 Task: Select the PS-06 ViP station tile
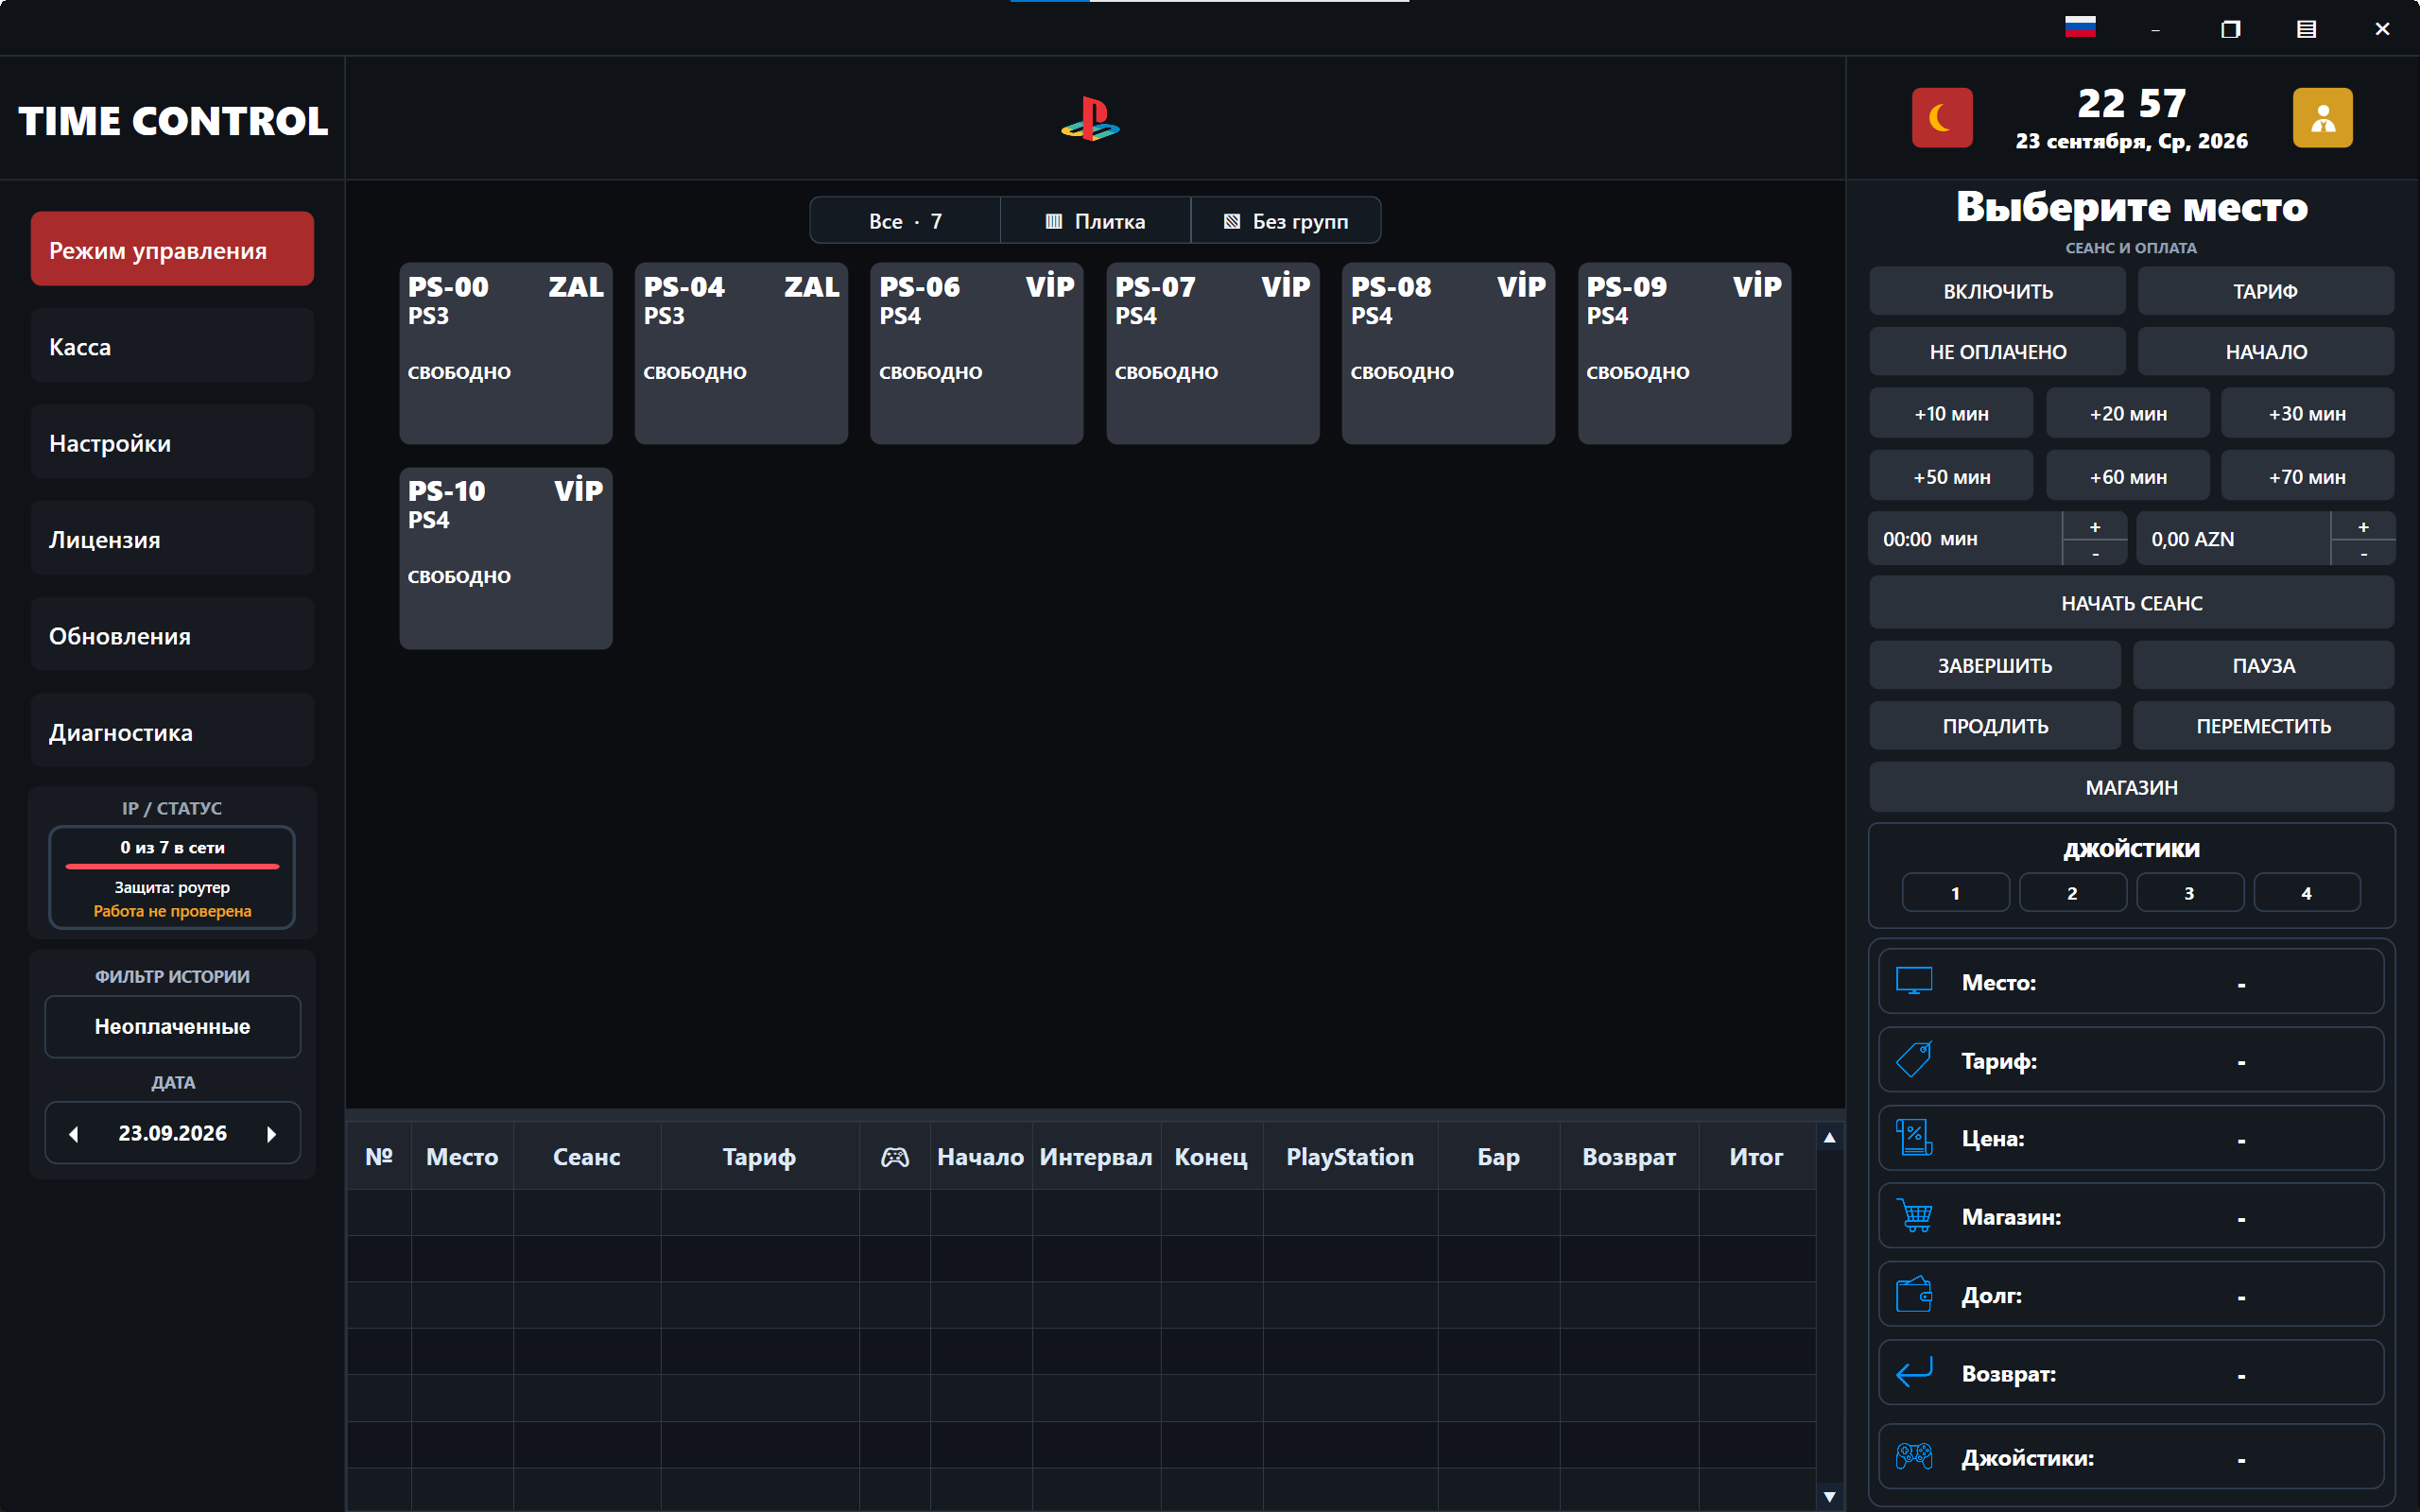coord(976,353)
